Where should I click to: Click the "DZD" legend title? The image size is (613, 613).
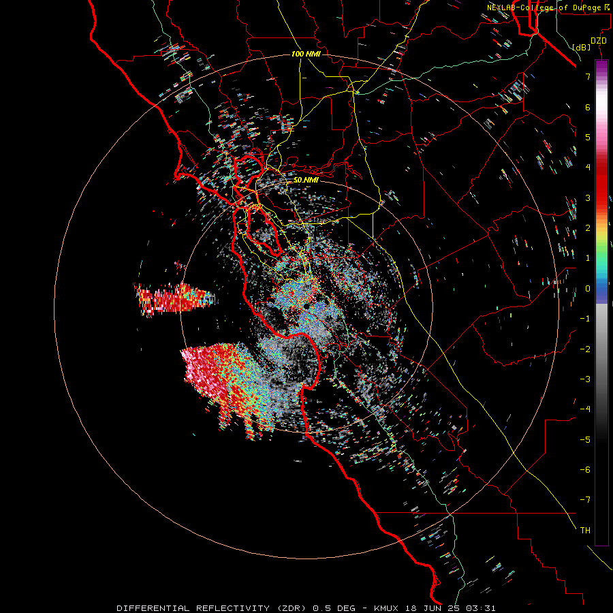click(598, 41)
